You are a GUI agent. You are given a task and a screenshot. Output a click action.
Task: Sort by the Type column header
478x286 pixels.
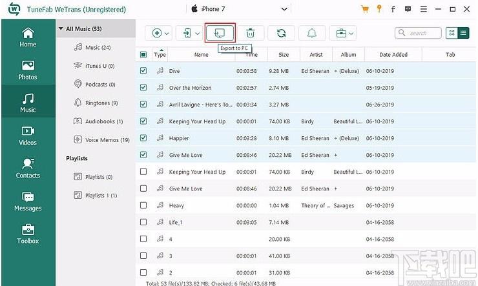160,54
